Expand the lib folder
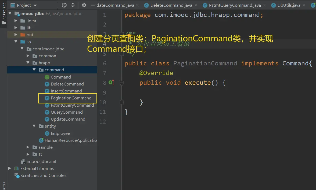The width and height of the screenshot is (316, 190). point(16,28)
